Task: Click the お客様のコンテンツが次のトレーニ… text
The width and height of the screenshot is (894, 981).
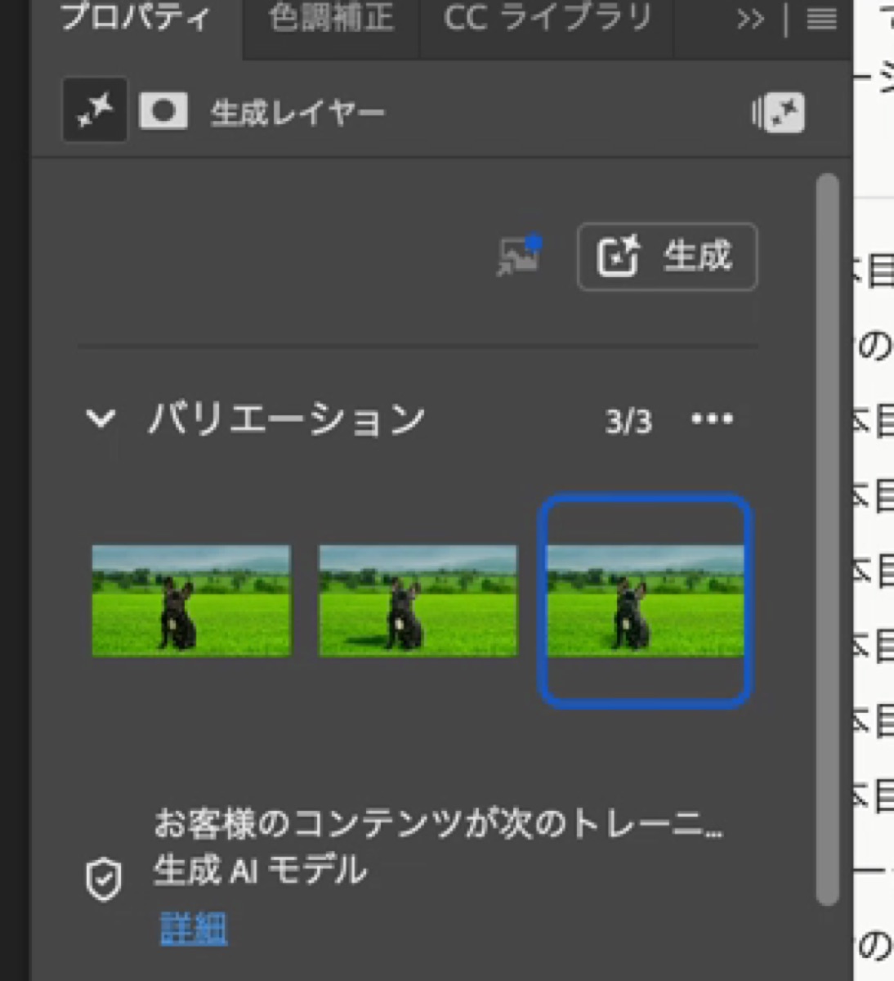Action: tap(439, 823)
